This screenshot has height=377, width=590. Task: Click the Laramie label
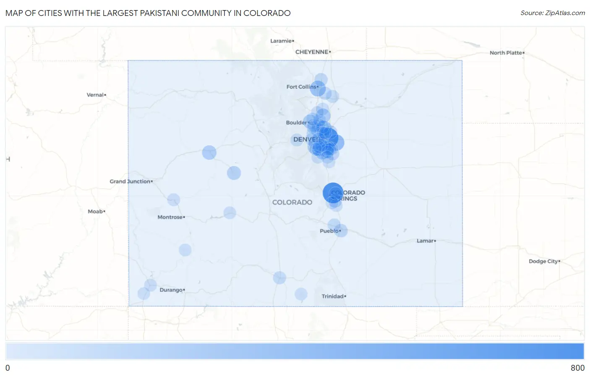point(281,41)
